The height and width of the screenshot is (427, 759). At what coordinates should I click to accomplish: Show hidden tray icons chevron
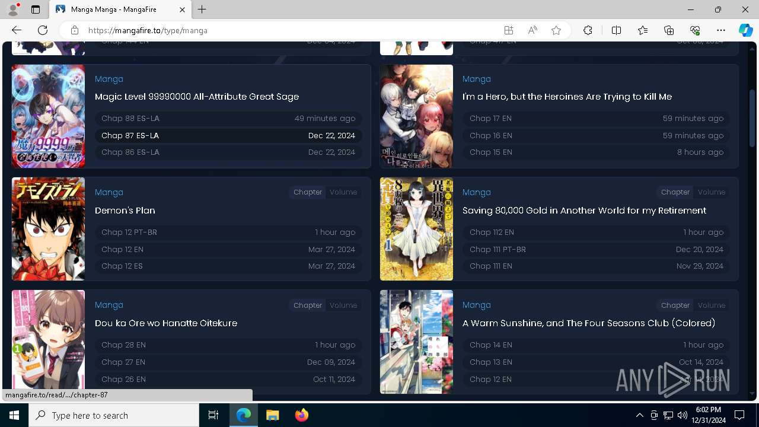pos(639,415)
